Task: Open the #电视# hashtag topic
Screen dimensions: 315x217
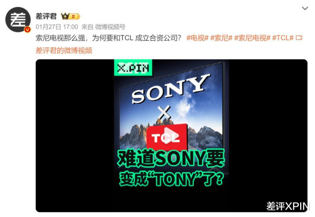Action: point(198,38)
